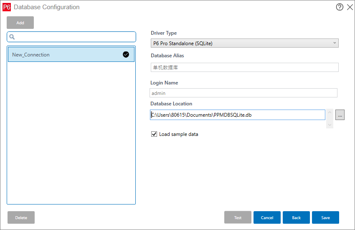Cancel the database configuration
The height and width of the screenshot is (230, 355).
click(x=267, y=217)
